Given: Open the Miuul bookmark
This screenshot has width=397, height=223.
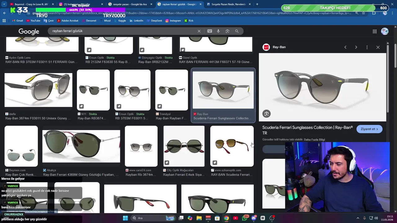Looking at the screenshot, I should pos(105,21).
